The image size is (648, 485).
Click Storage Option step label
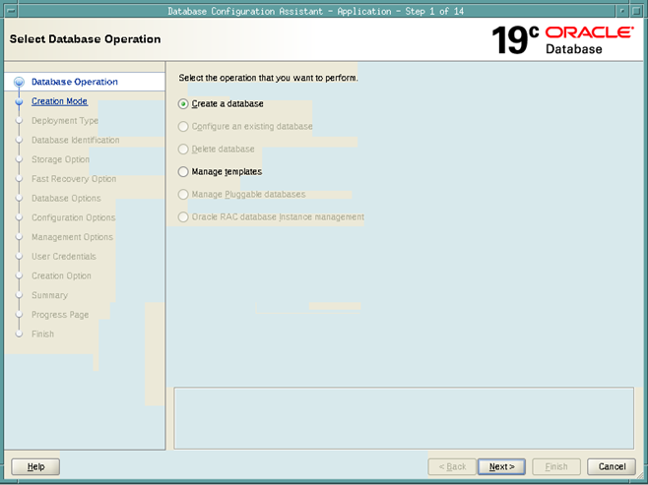tap(60, 159)
